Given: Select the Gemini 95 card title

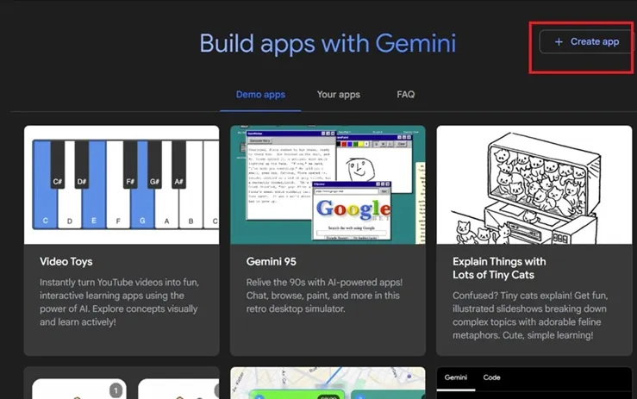Looking at the screenshot, I should coord(271,262).
